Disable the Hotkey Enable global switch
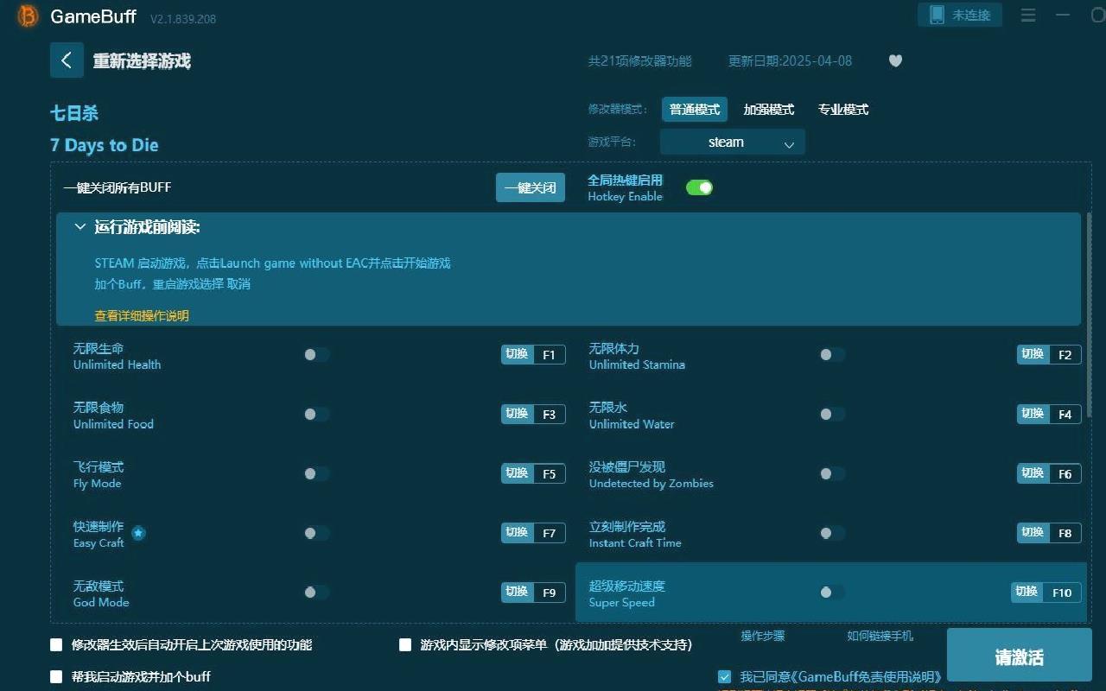This screenshot has height=691, width=1106. 699,187
